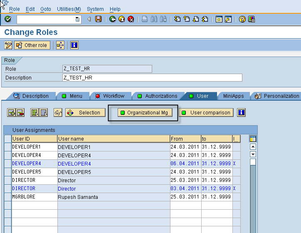Click the Customize Local Layout icon
Screen dimensions: 301x233
click(252, 19)
